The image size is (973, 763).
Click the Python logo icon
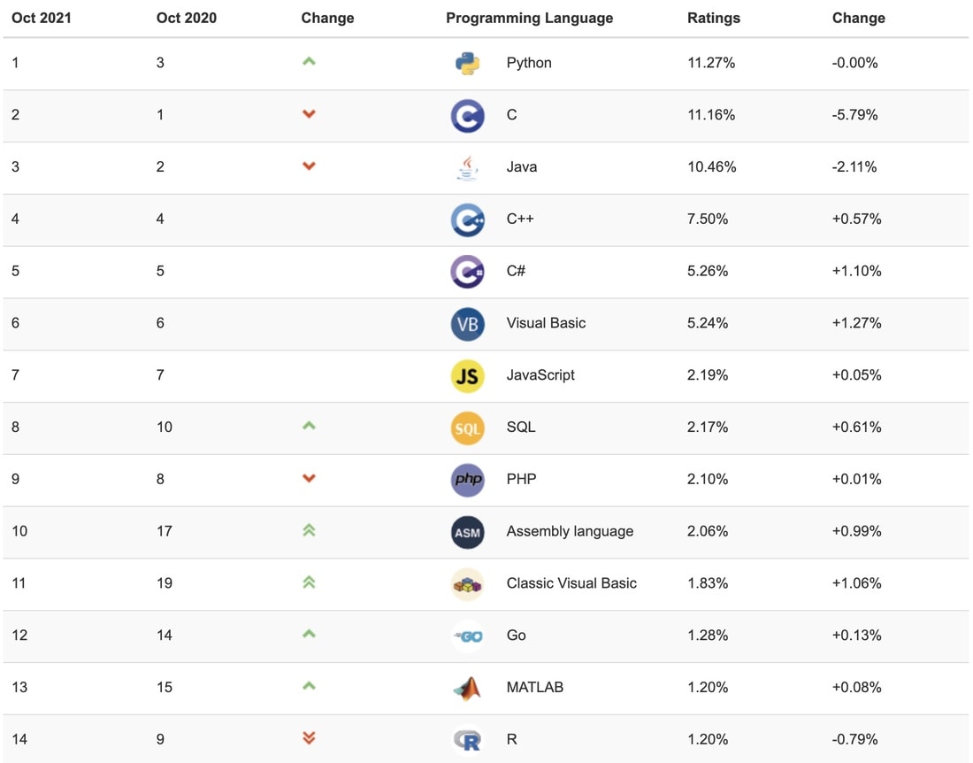pos(467,64)
